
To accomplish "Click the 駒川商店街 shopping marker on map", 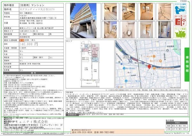I will pyautogui.click(x=124, y=68).
